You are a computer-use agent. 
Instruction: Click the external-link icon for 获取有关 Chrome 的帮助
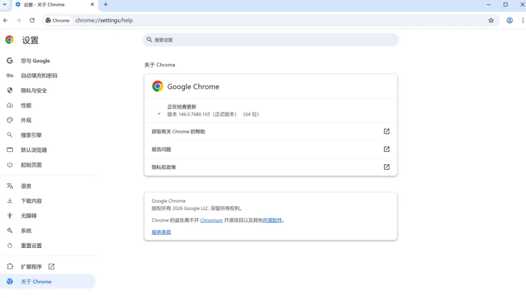click(386, 131)
